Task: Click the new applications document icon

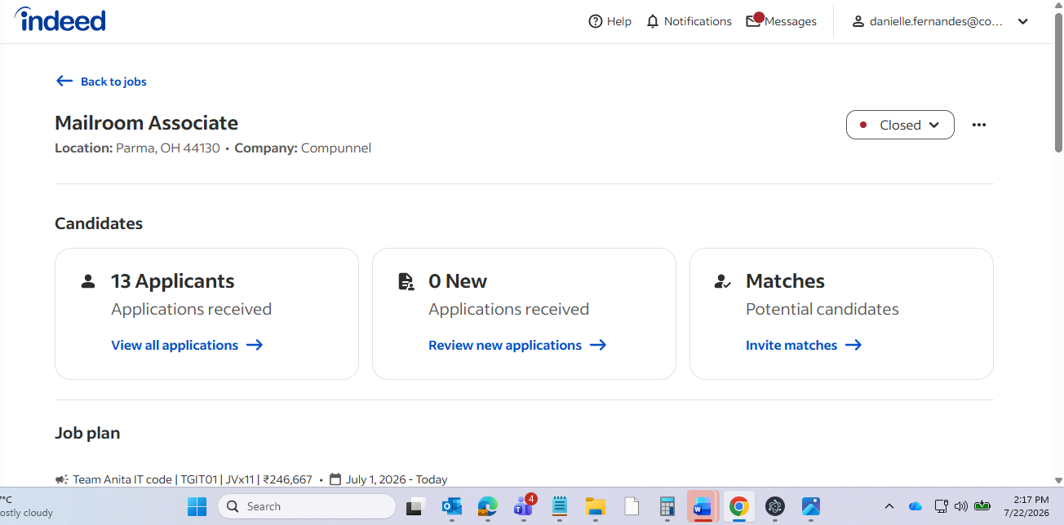Action: 406,281
